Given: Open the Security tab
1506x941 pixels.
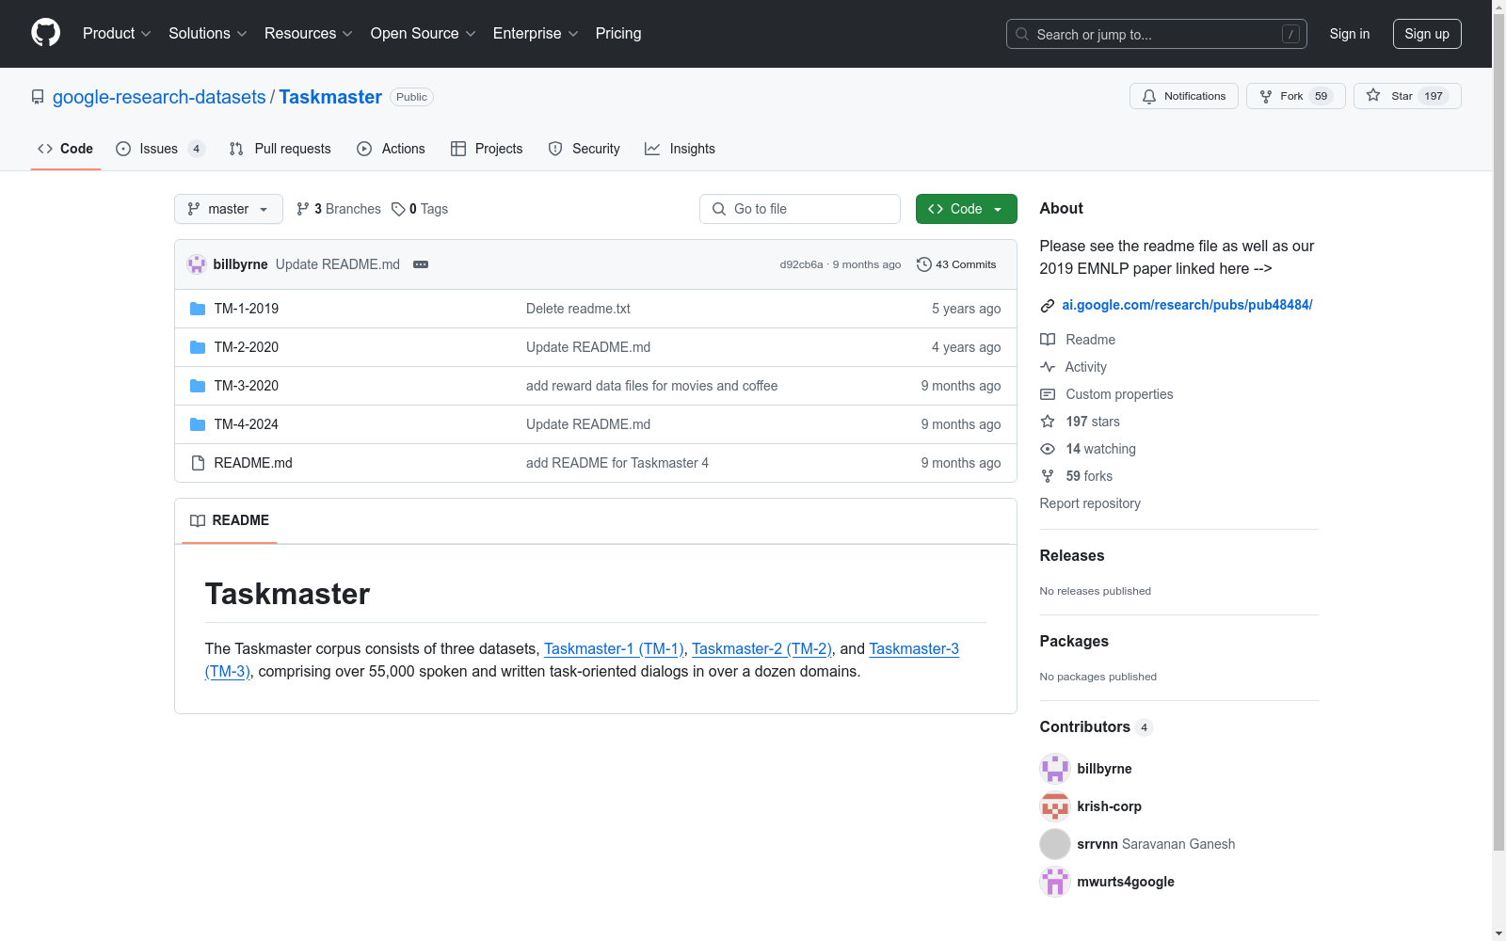Looking at the screenshot, I should [x=585, y=149].
